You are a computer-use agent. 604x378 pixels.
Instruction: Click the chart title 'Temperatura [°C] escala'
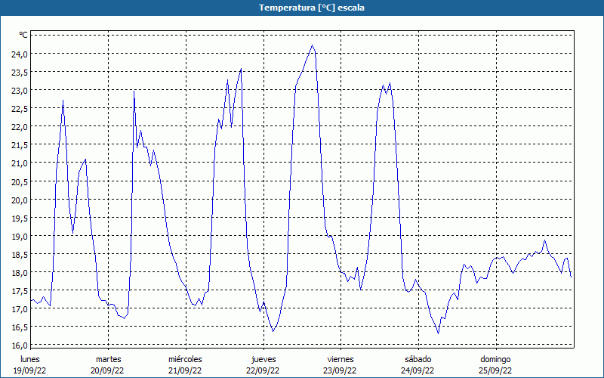point(312,8)
